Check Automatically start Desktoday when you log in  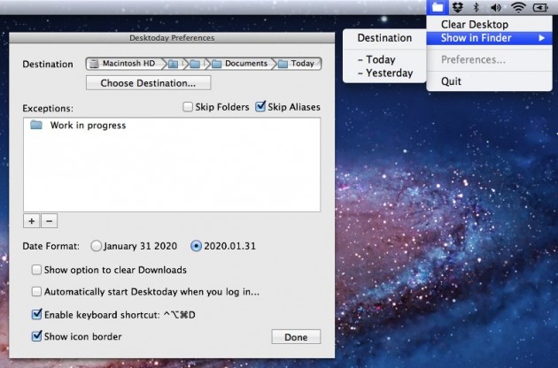pos(36,292)
